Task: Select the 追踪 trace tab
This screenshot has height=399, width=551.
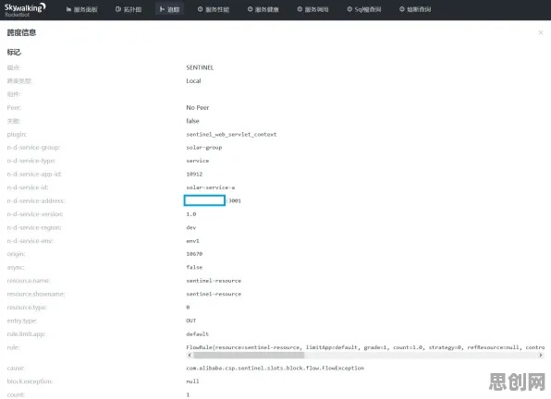Action: [x=169, y=9]
